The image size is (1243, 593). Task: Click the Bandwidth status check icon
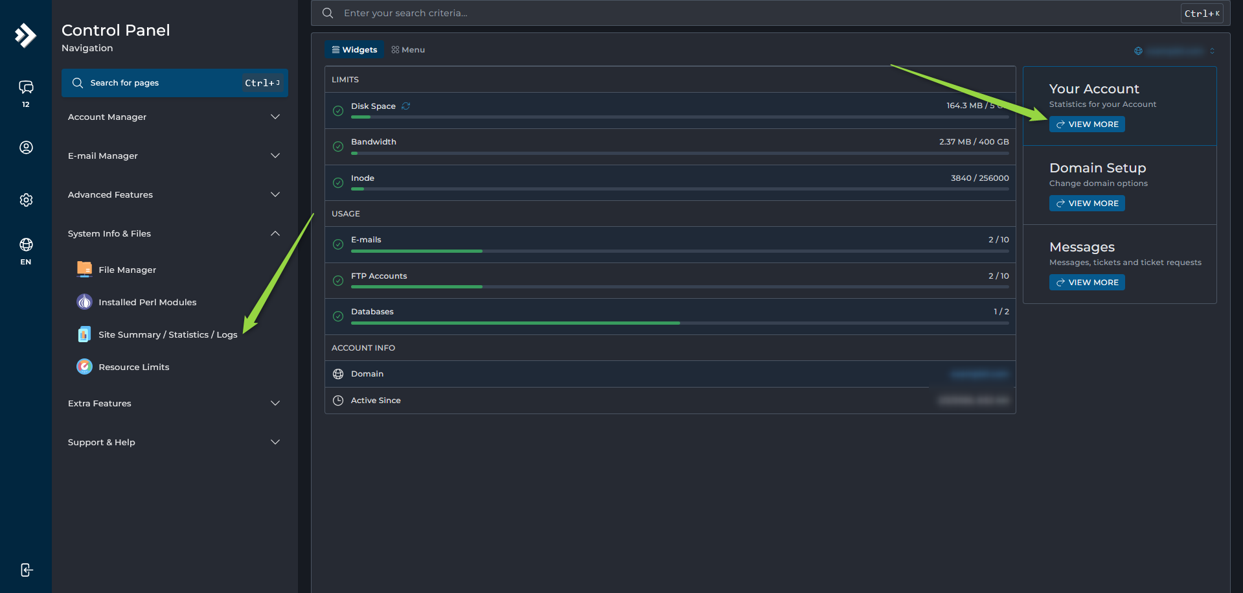point(338,146)
